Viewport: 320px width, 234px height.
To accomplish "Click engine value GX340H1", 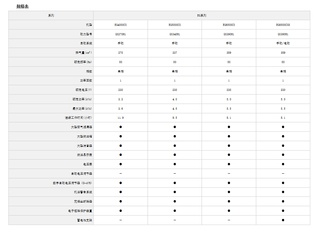I will [175, 34].
